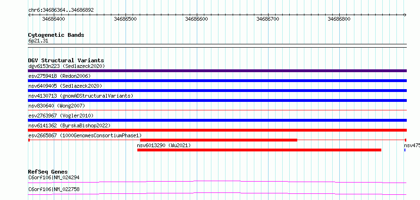Open variant esv2665867 (1000GenomesConsortiumPhase1) label

point(85,135)
